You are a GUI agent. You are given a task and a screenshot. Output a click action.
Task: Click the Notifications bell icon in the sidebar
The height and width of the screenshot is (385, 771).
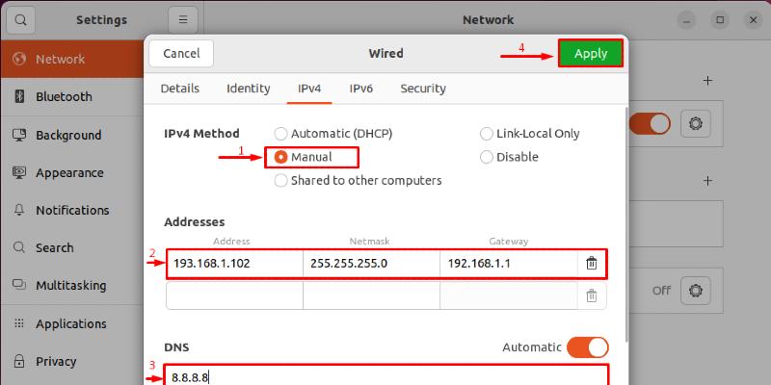tap(19, 210)
